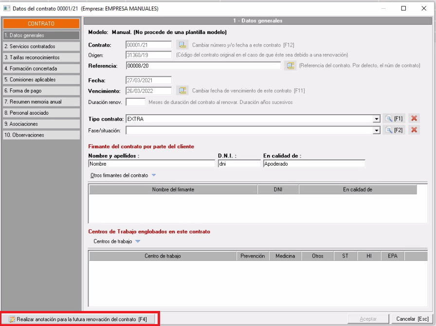Click the Duración renov. input box

135,102
